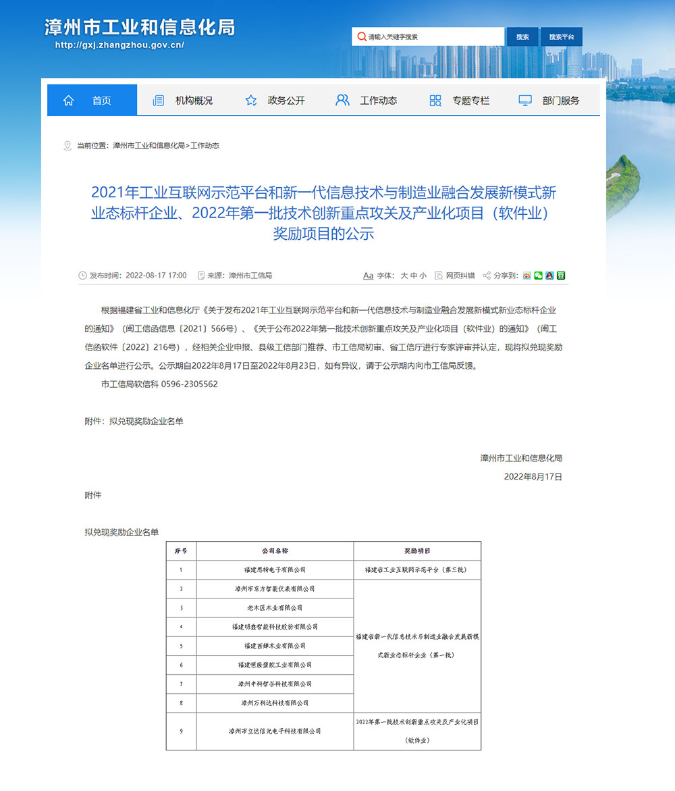Screen dimensions: 675x791
Task: Share the article via QQ
Action: tap(549, 276)
